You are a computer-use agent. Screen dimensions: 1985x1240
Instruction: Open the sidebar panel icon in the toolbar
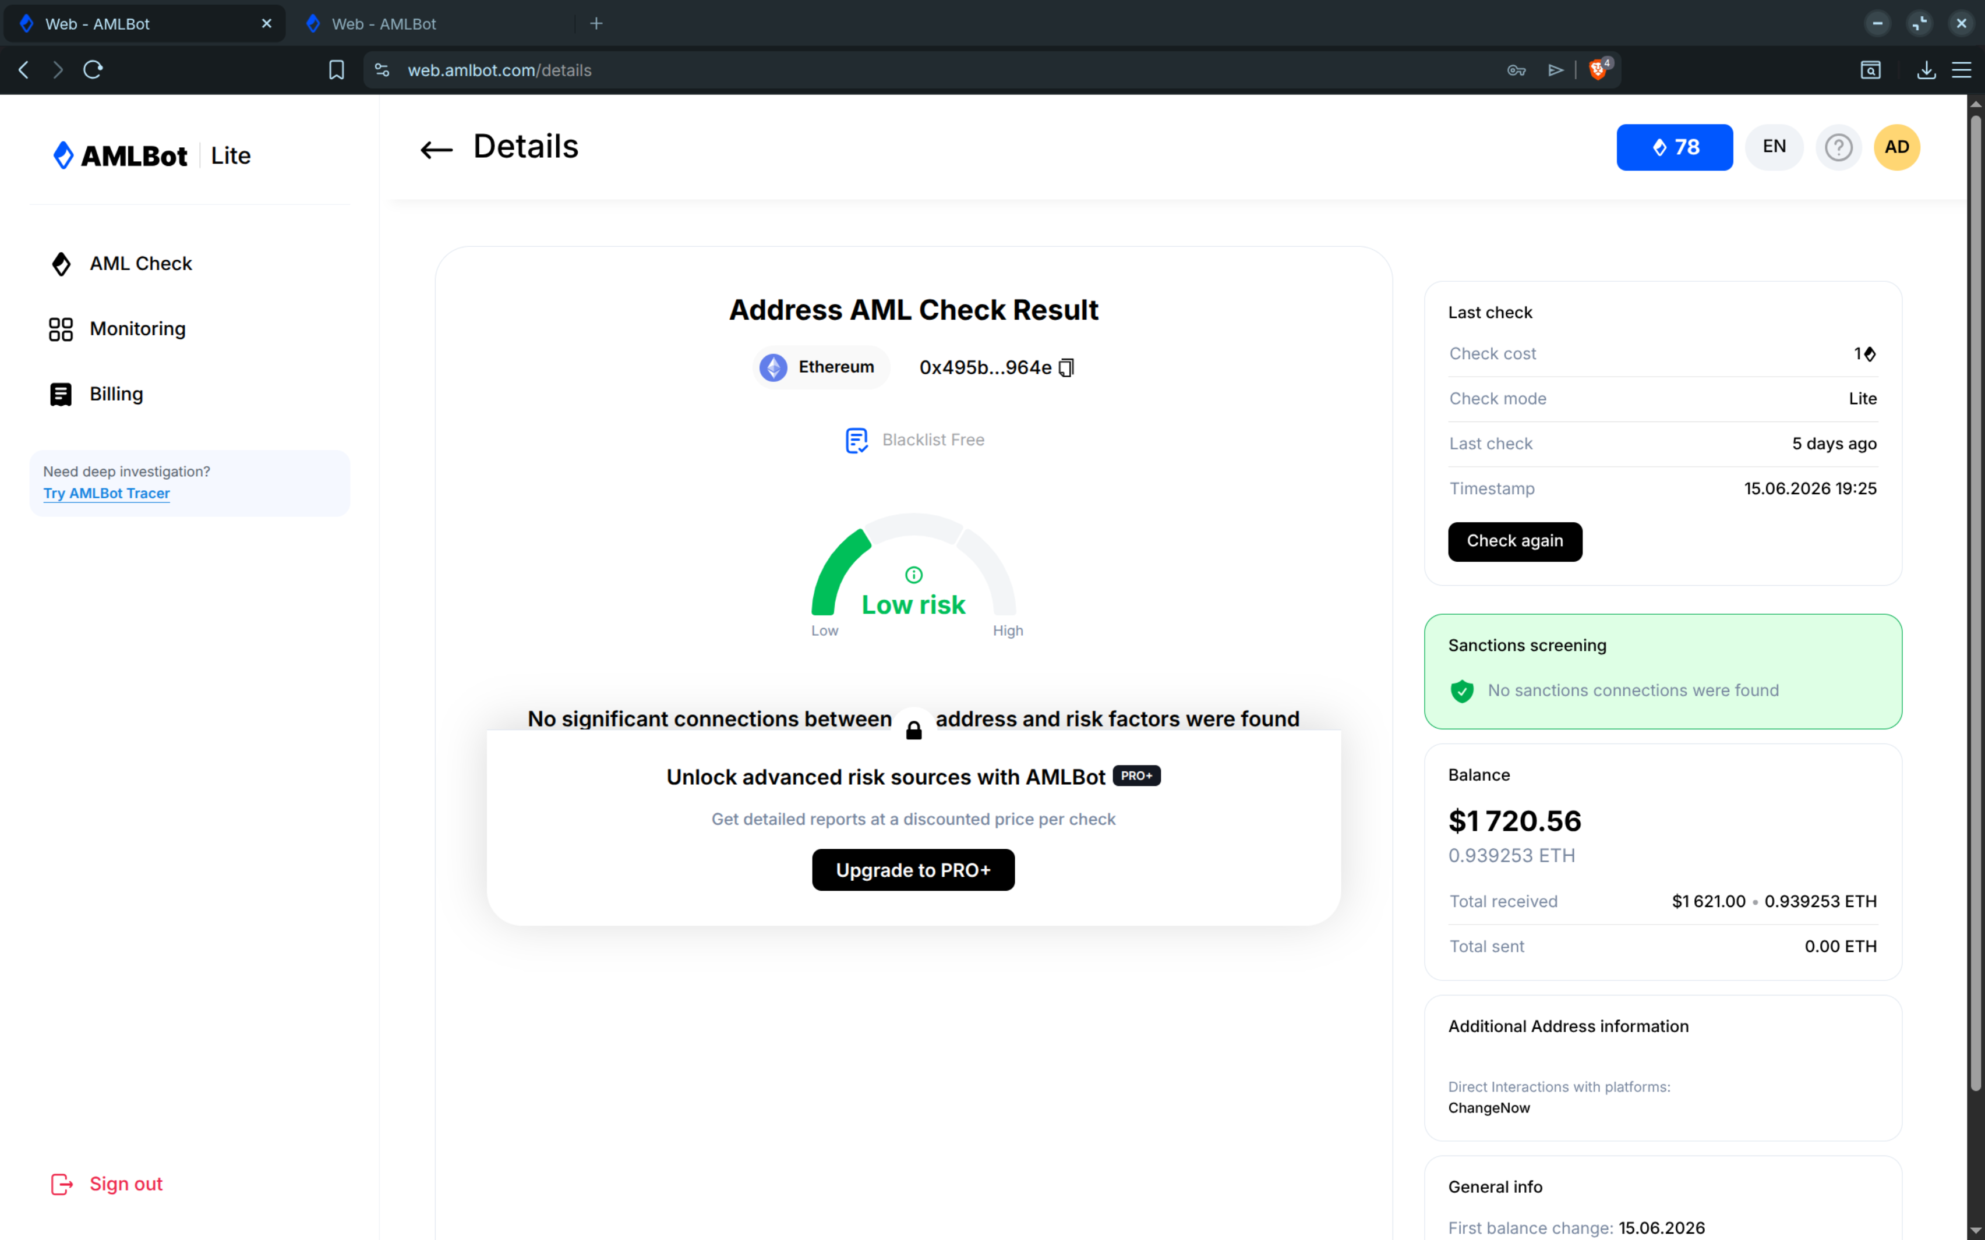point(1870,70)
